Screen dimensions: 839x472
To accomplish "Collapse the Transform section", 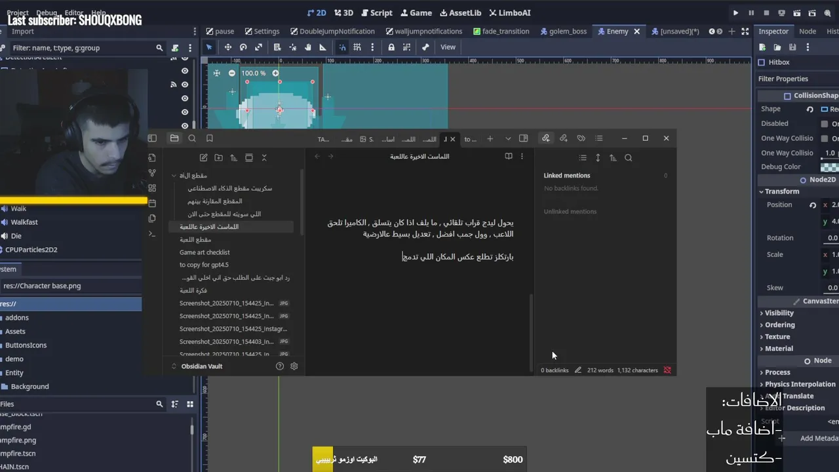I will tap(780, 191).
